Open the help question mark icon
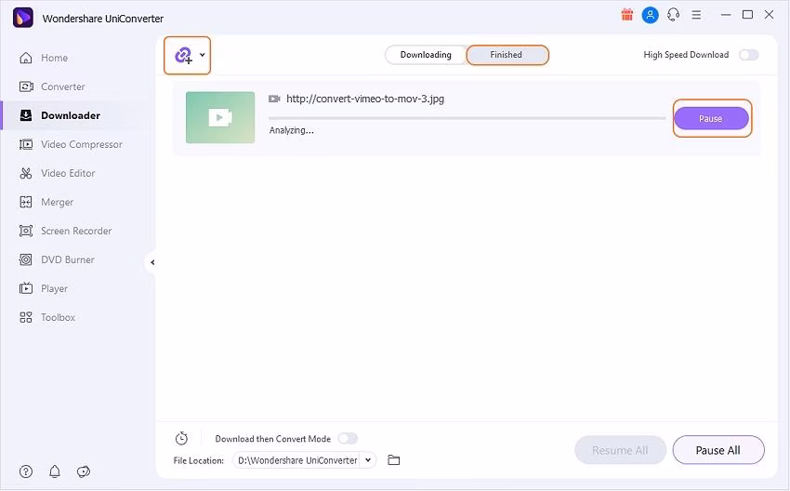This screenshot has height=491, width=790. pyautogui.click(x=26, y=471)
